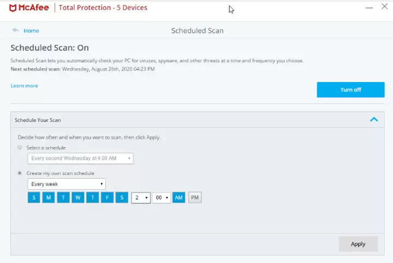Toggle Tuesday day button
The image size is (393, 263).
coord(63,197)
